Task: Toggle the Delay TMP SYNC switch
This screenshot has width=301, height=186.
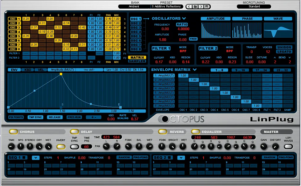Action: (75, 147)
